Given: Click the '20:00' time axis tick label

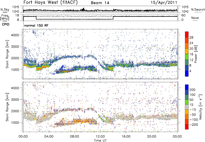Looking at the screenshot, I should [x=152, y=137].
